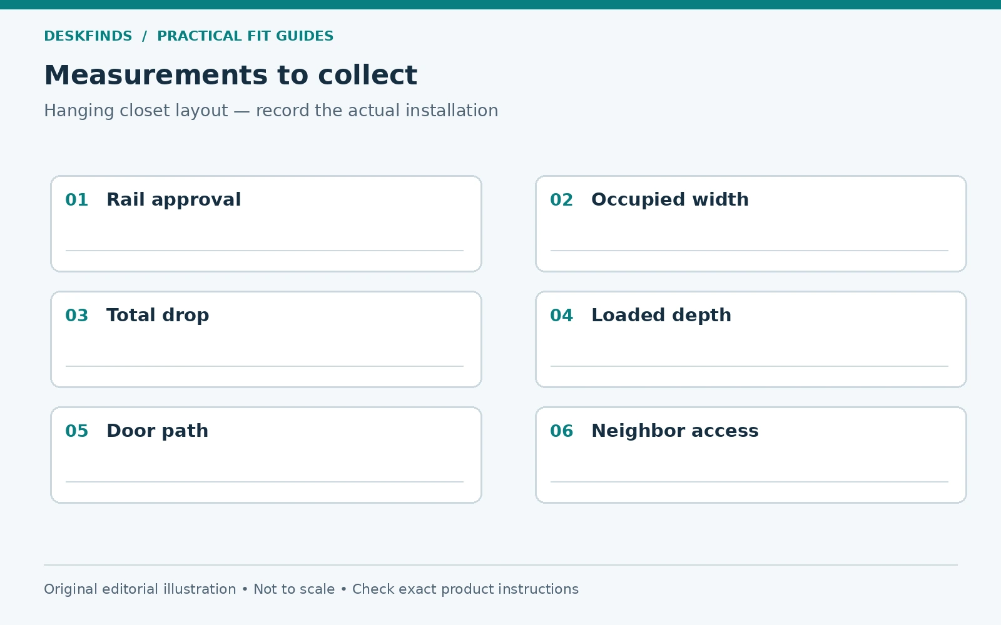Image resolution: width=1001 pixels, height=625 pixels.
Task: Open the PRACTICAL FIT GUIDES breadcrumb
Action: (x=245, y=36)
